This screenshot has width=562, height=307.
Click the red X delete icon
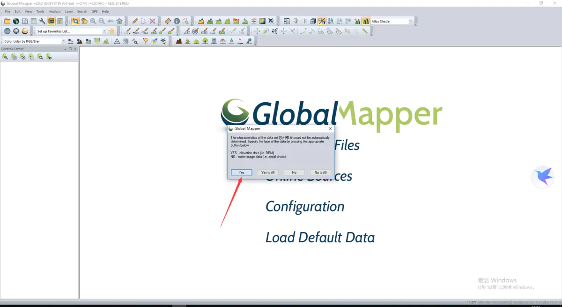pyautogui.click(x=152, y=21)
